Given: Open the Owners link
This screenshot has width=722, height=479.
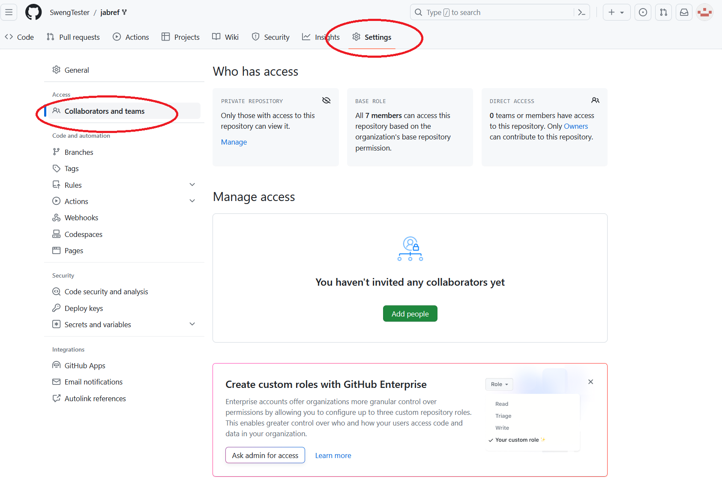Looking at the screenshot, I should coord(576,126).
